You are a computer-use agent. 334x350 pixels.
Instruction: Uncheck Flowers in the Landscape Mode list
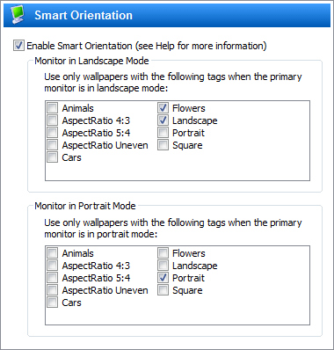point(163,108)
